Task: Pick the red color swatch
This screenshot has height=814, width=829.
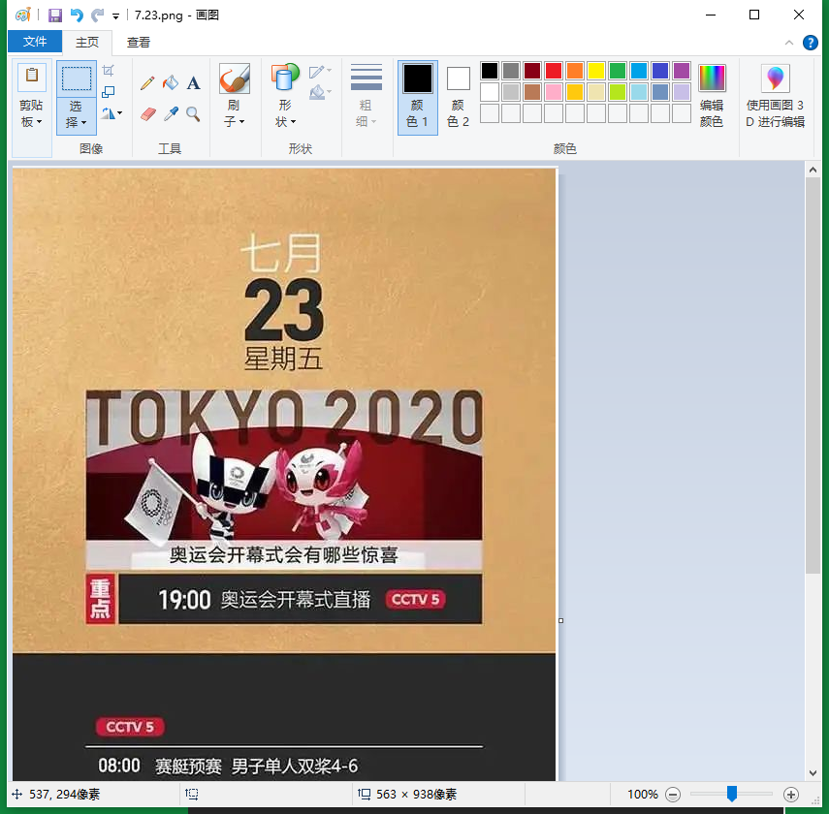Action: 554,71
